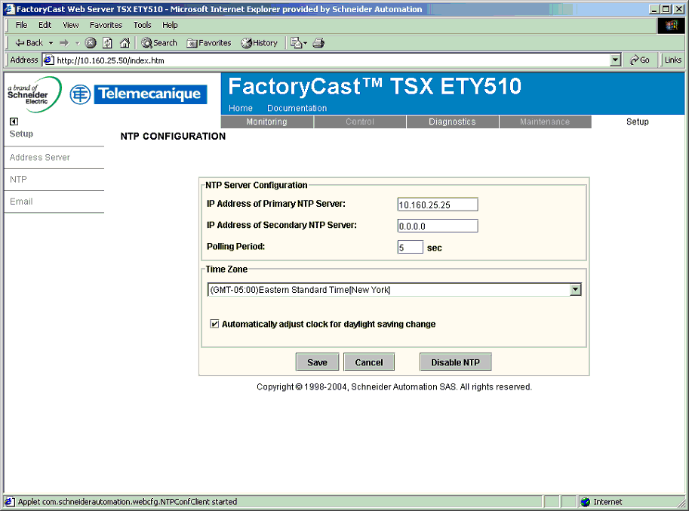This screenshot has width=689, height=511.
Task: Select the Setup tab
Action: point(637,122)
